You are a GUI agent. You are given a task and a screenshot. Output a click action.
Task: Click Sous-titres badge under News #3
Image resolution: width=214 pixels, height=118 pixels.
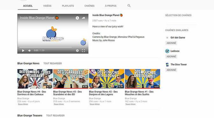59,104
